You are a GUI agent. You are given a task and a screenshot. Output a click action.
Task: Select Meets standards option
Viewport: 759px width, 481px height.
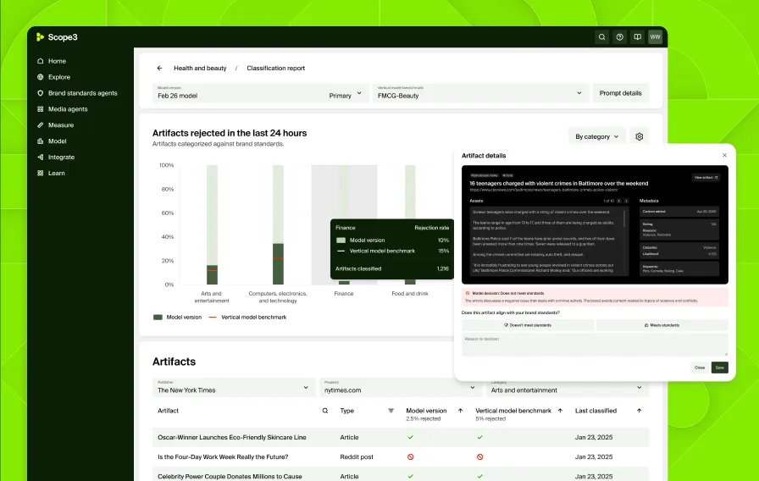coord(662,324)
